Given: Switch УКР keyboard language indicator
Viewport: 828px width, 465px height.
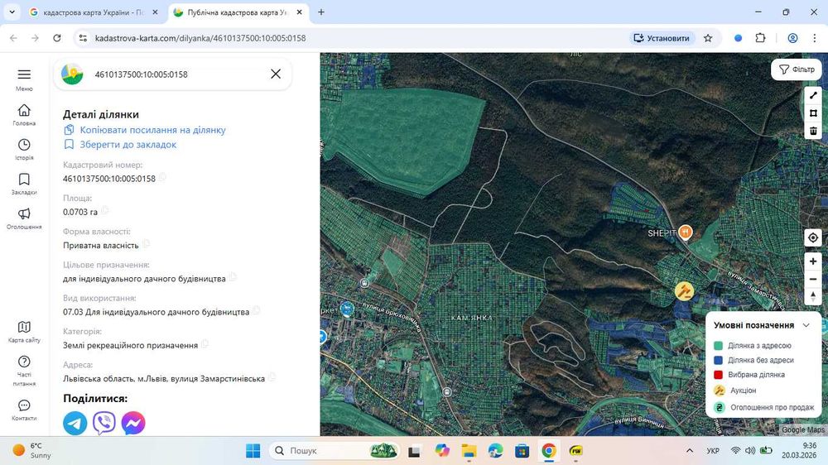Looking at the screenshot, I should point(713,451).
